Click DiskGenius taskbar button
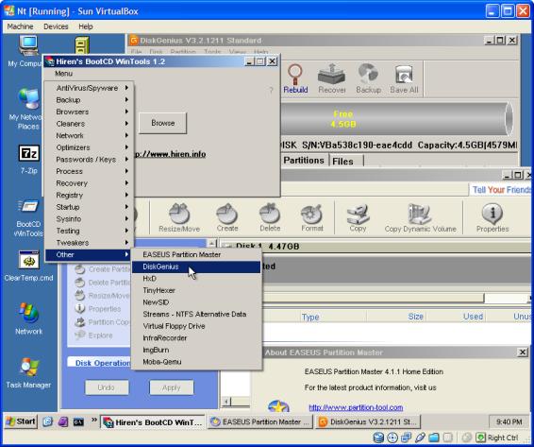 tap(369, 422)
